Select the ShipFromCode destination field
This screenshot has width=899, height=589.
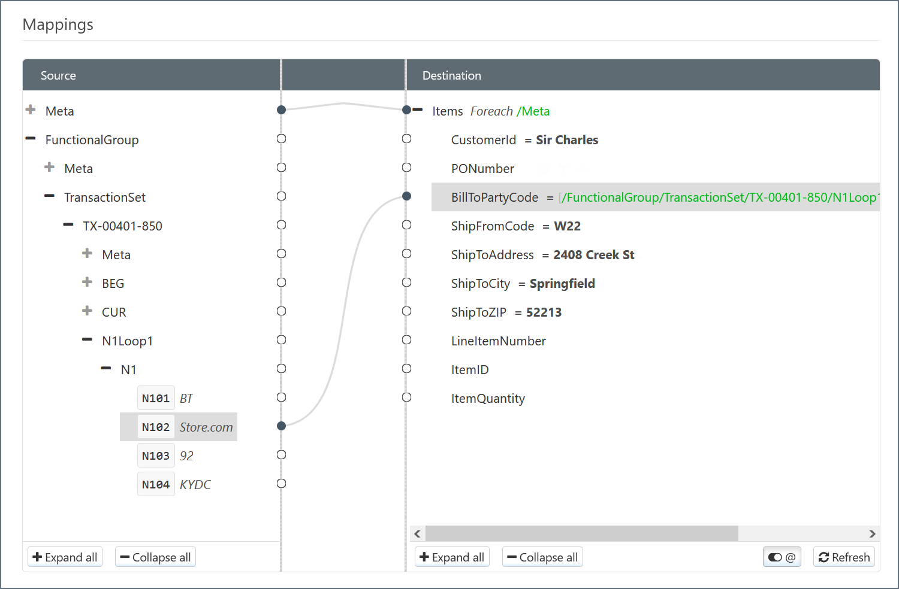[493, 226]
